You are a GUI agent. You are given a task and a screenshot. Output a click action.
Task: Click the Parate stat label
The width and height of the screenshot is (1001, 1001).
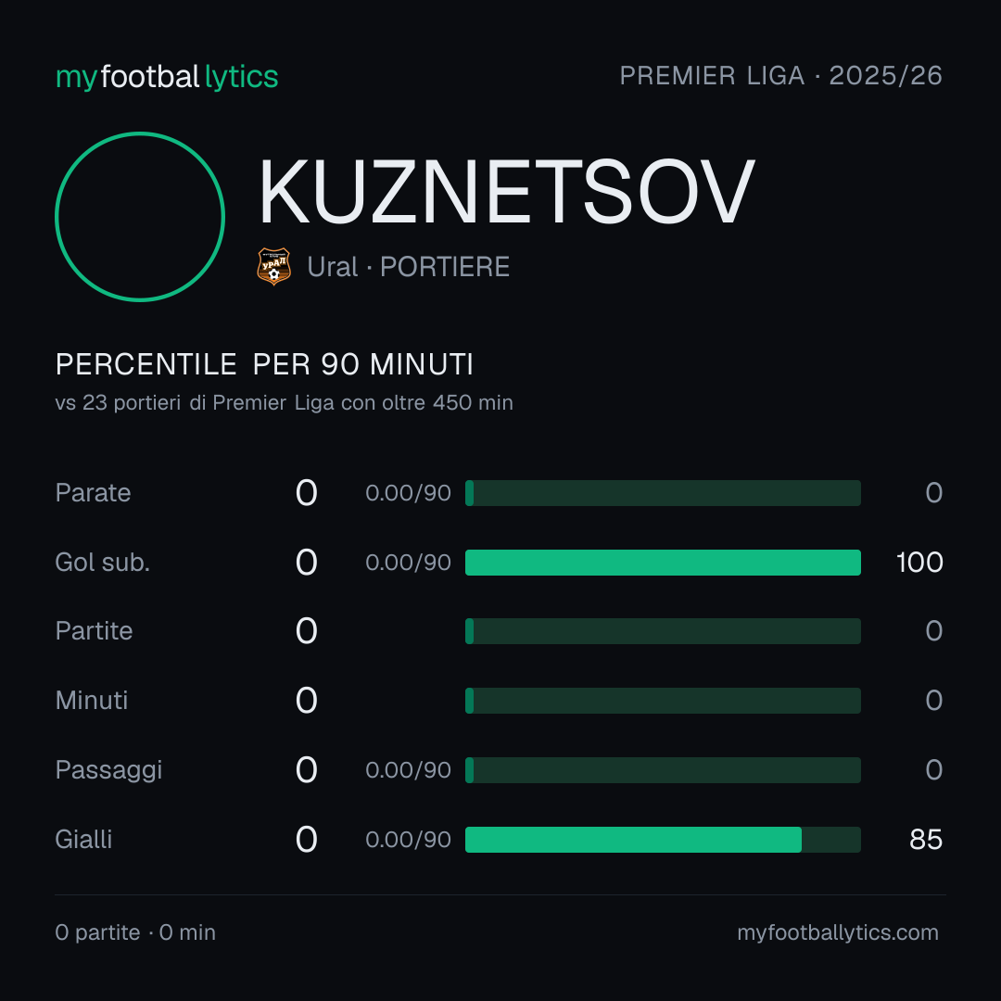[94, 493]
